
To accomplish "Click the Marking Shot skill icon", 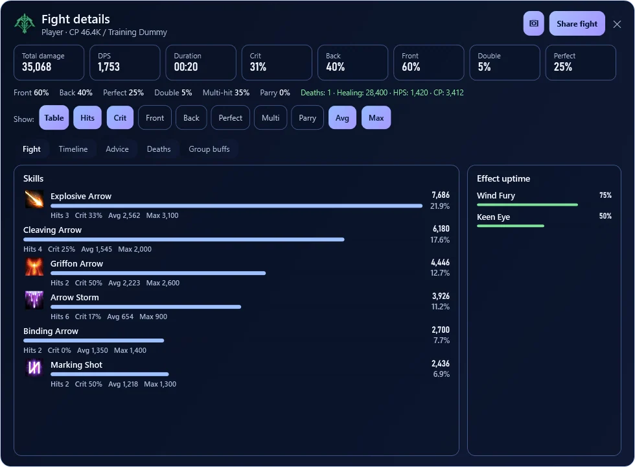I will (34, 368).
